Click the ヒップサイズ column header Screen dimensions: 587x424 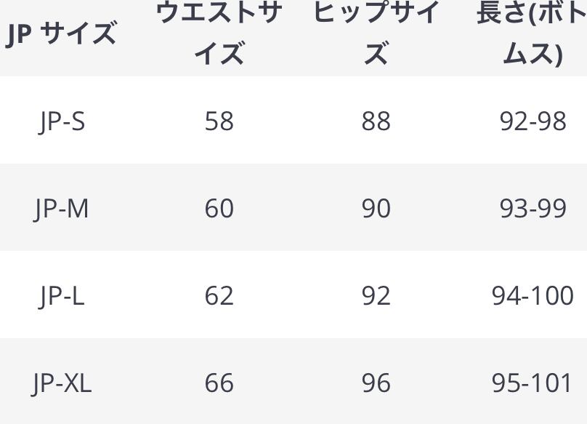[x=376, y=33]
